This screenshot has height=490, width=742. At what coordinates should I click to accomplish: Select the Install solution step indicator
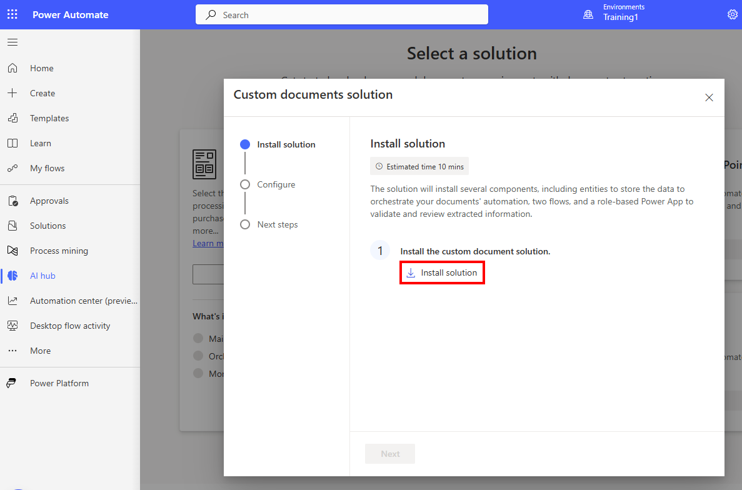pyautogui.click(x=245, y=144)
